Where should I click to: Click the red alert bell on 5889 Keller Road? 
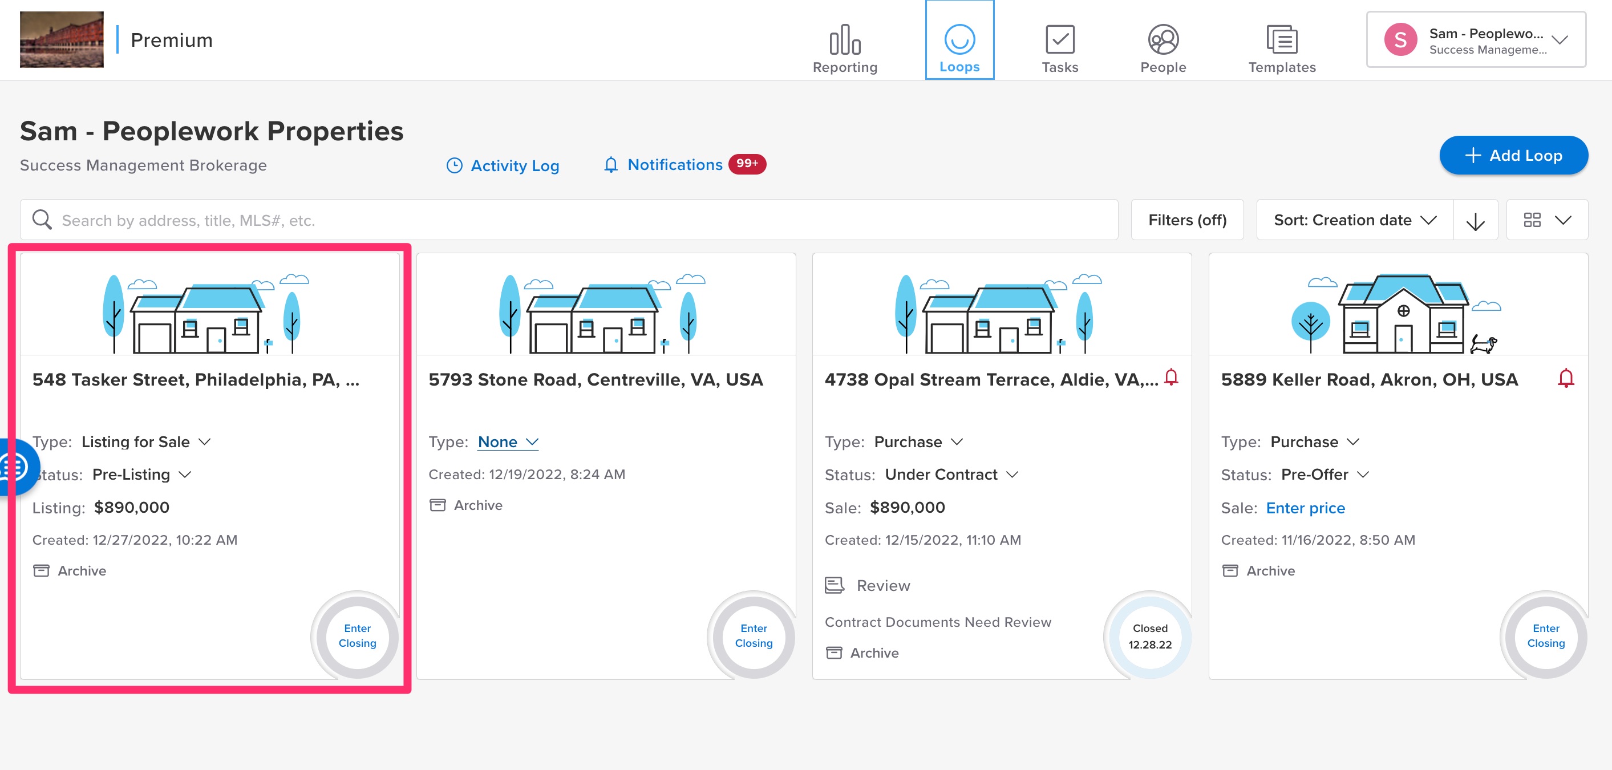(x=1566, y=378)
